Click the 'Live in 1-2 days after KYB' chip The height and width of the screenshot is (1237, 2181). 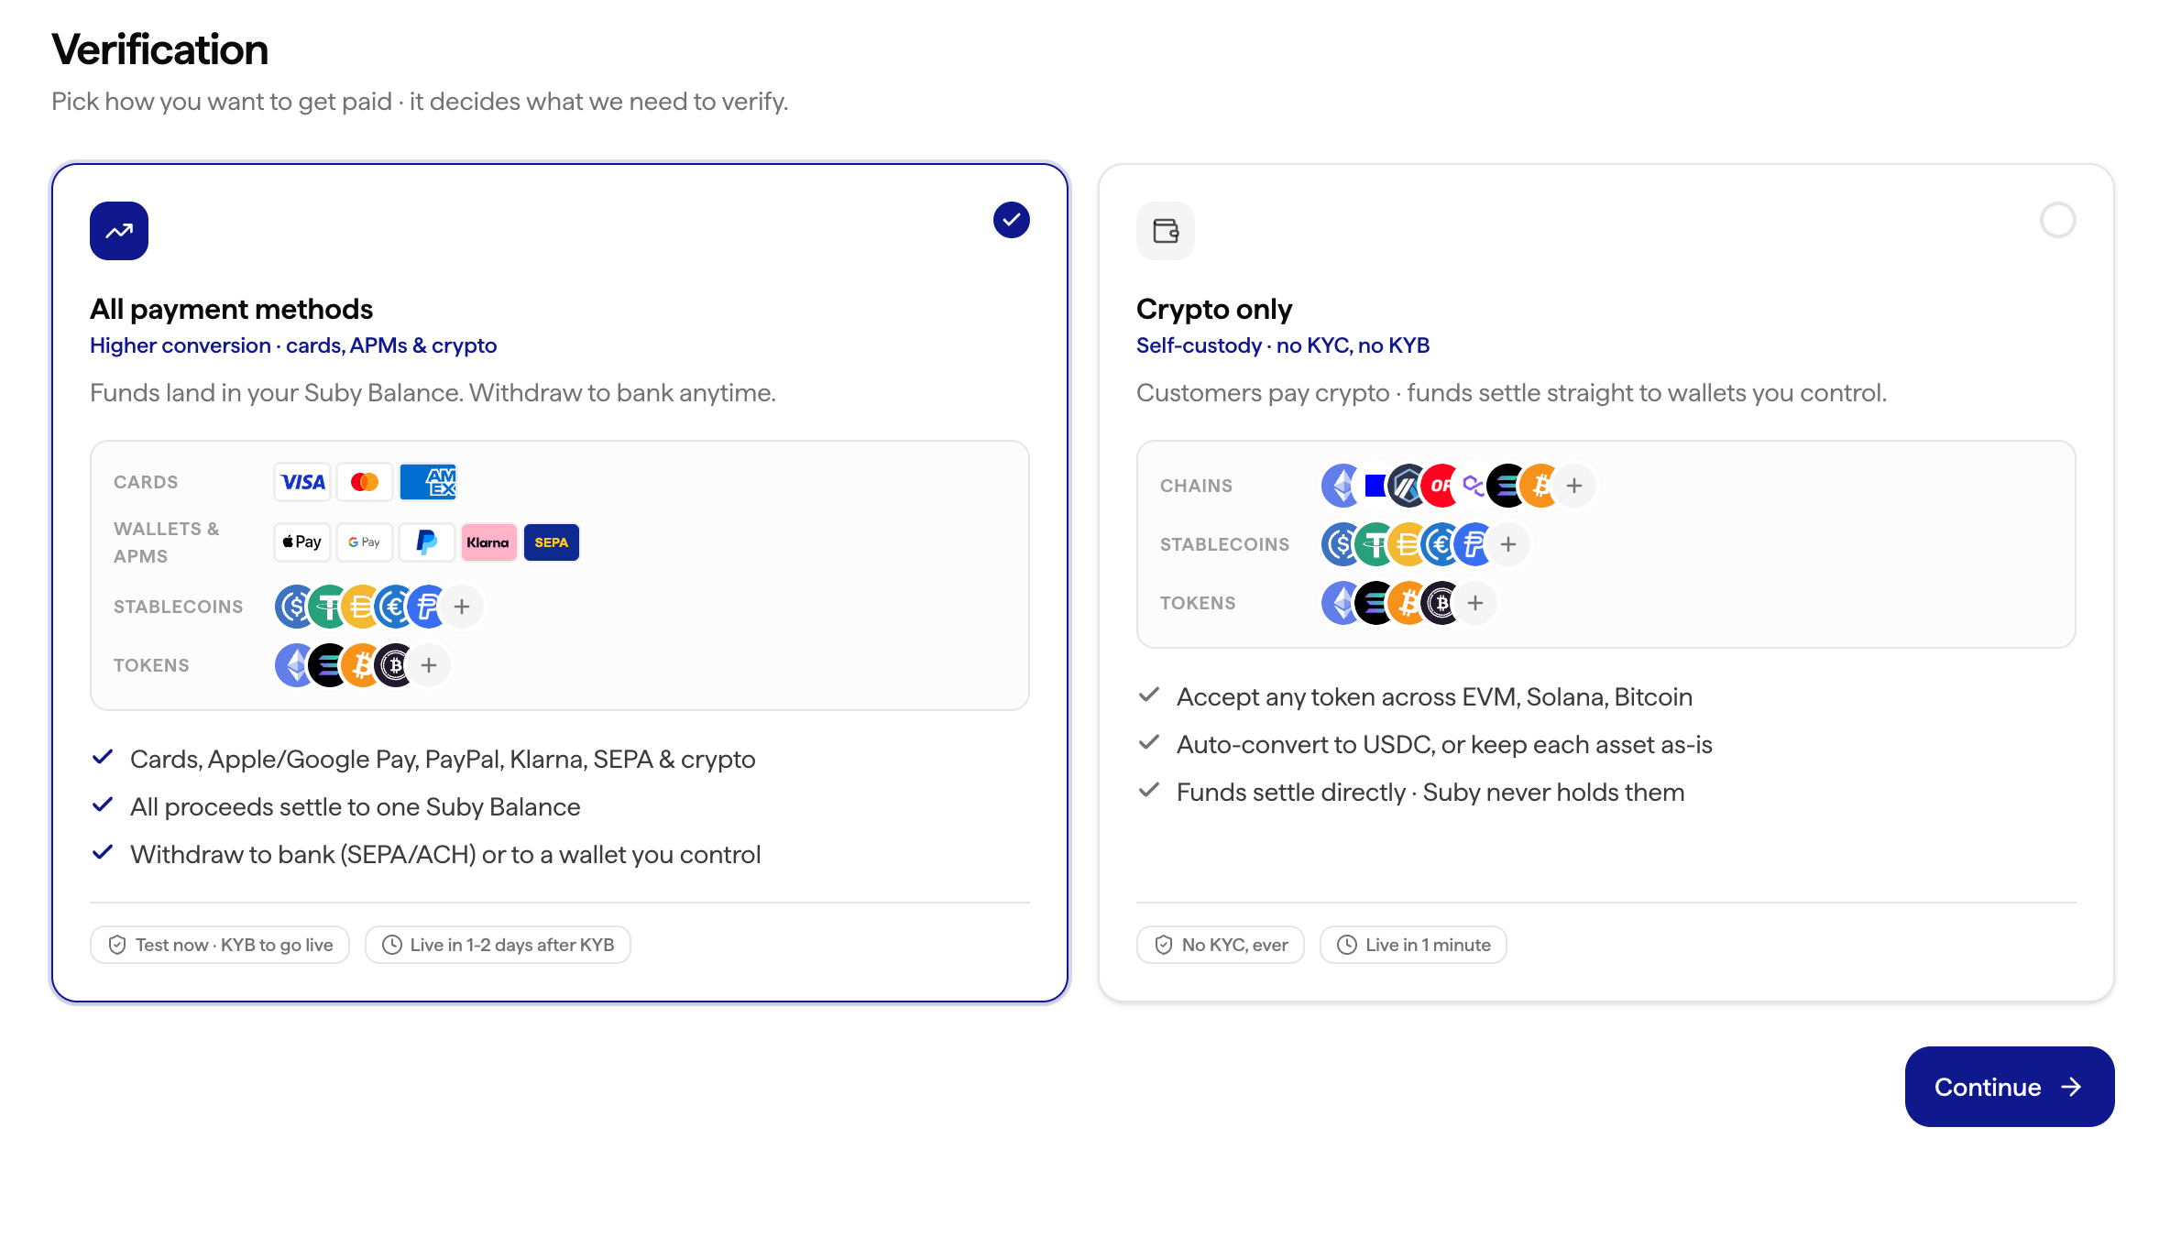click(498, 945)
